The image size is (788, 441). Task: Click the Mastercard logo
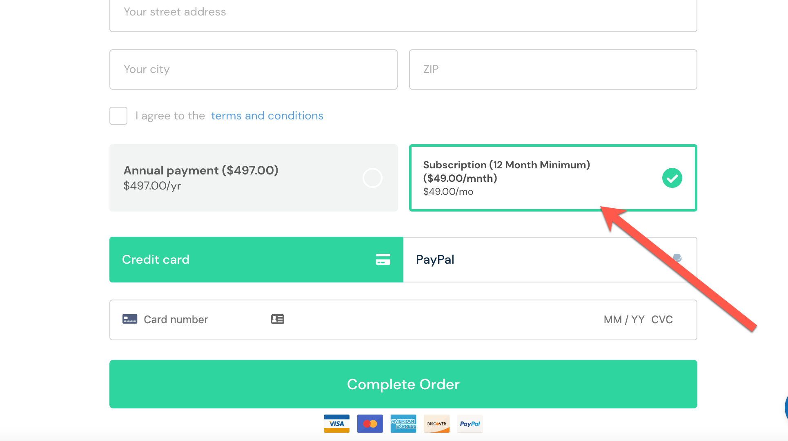(370, 423)
